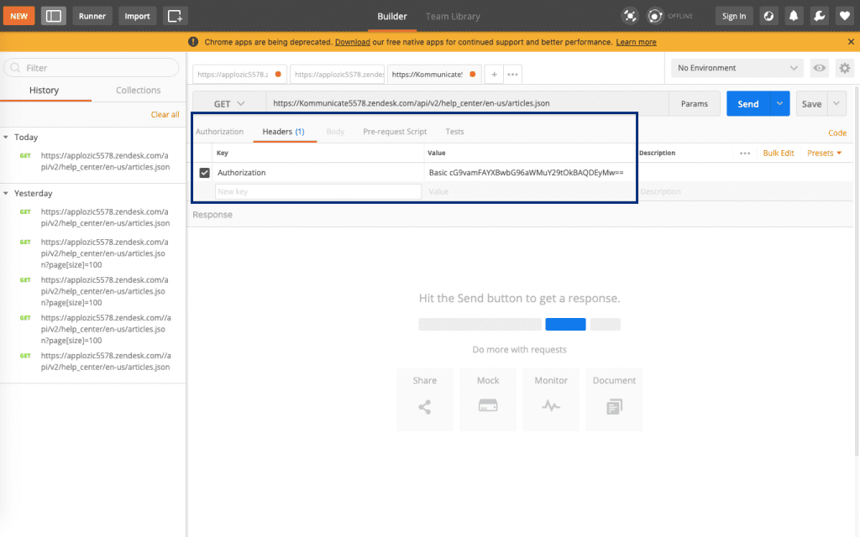Click the Bulk Edit link
This screenshot has height=537, width=860.
coord(779,153)
